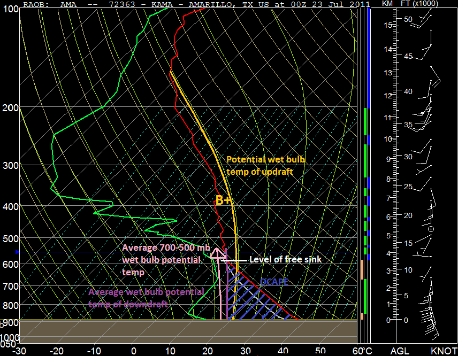Click the orange inversion bar near 3 km
The image size is (458, 356).
tap(362, 271)
